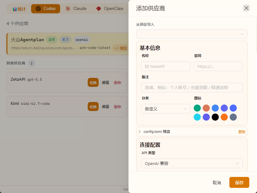The image size is (257, 193).
Task: Click the openai tag
Action: click(x=82, y=40)
